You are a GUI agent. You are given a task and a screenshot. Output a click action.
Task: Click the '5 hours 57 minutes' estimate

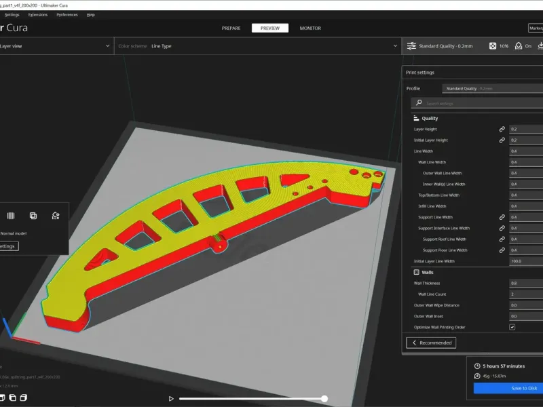tap(504, 366)
